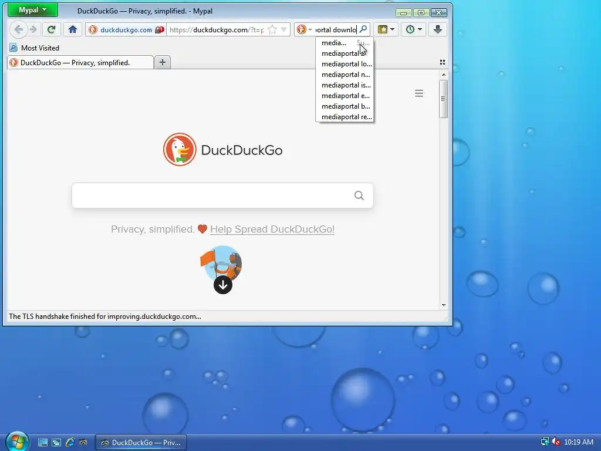The height and width of the screenshot is (451, 601).
Task: Bookmark this page with the star
Action: (x=272, y=29)
